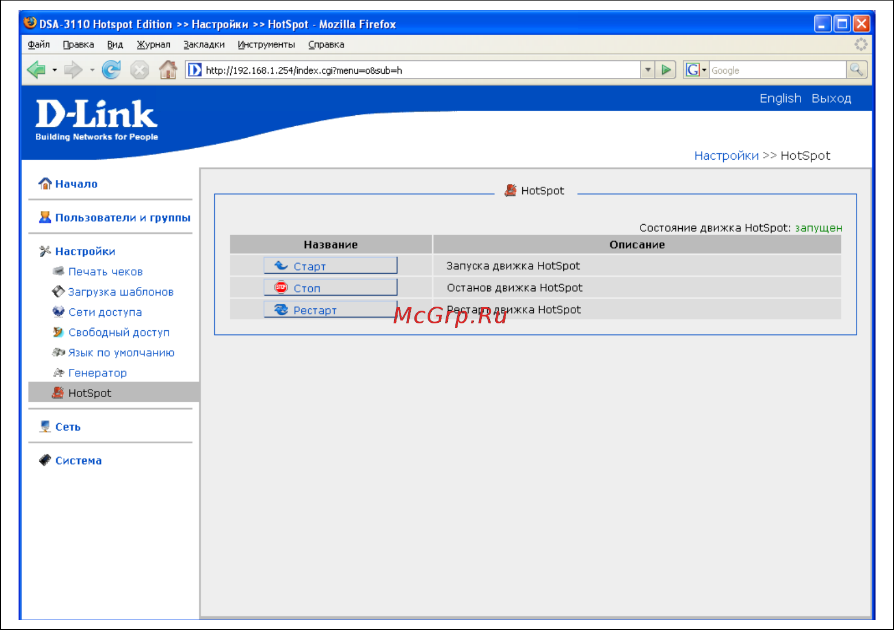894x630 pixels.
Task: Open the forward history dropdown arrow
Action: [92, 70]
